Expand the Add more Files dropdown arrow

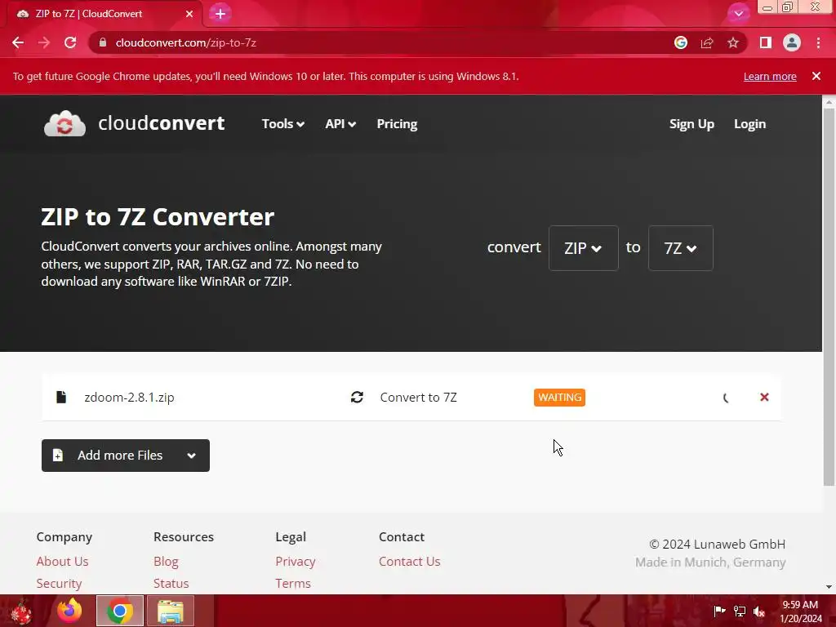click(191, 456)
